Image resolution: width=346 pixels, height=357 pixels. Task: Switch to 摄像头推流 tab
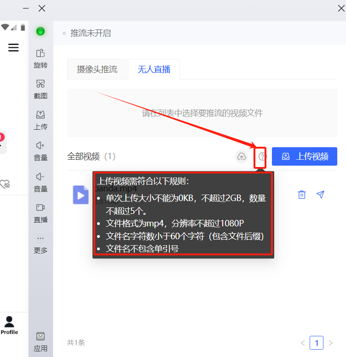97,69
